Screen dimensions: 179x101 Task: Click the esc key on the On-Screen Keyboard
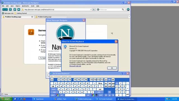(52, 80)
